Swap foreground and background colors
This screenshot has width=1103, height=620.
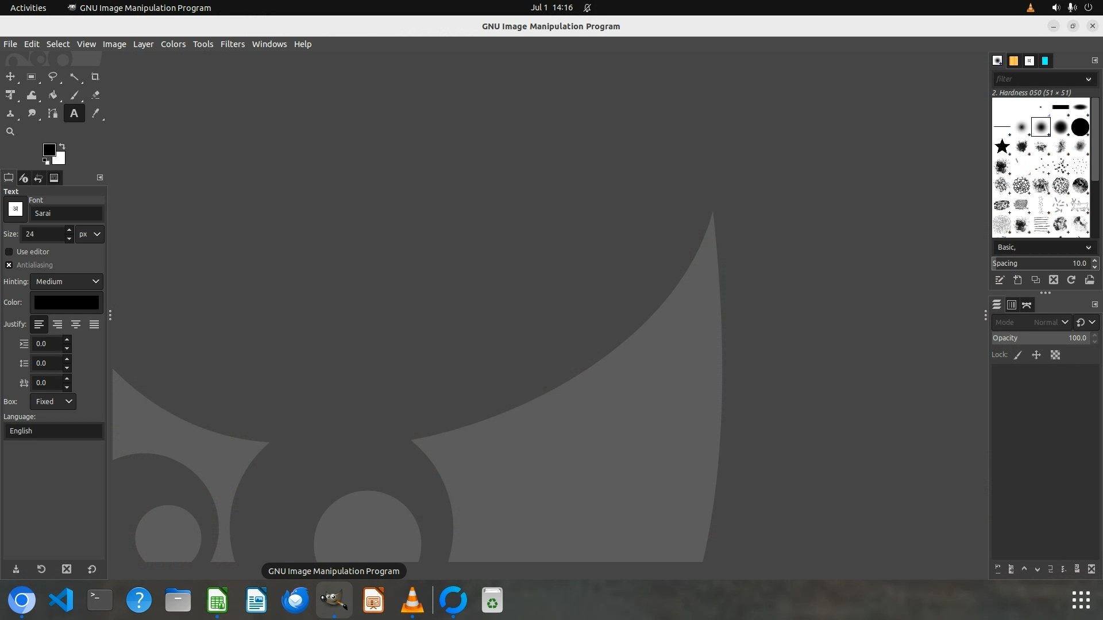[x=62, y=146]
